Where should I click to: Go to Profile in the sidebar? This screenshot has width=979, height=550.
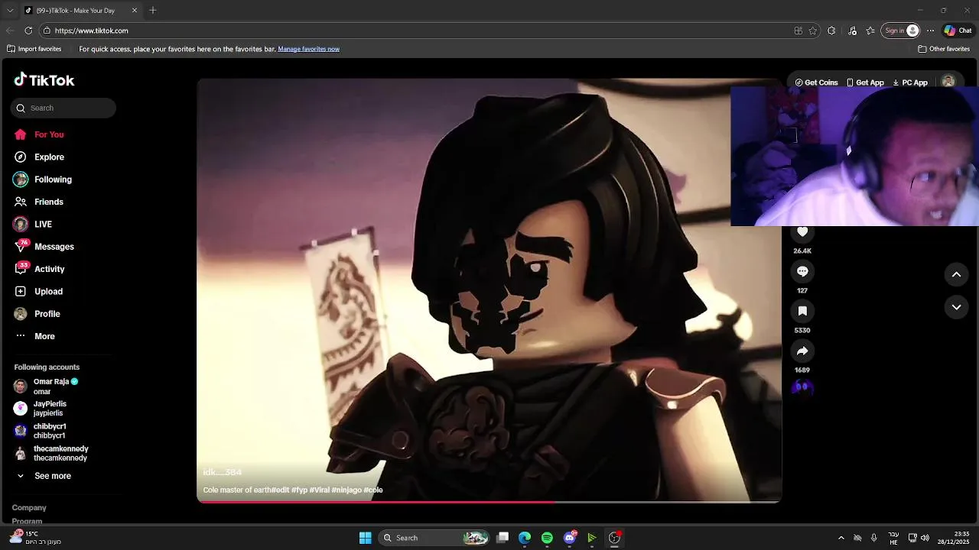37,314
